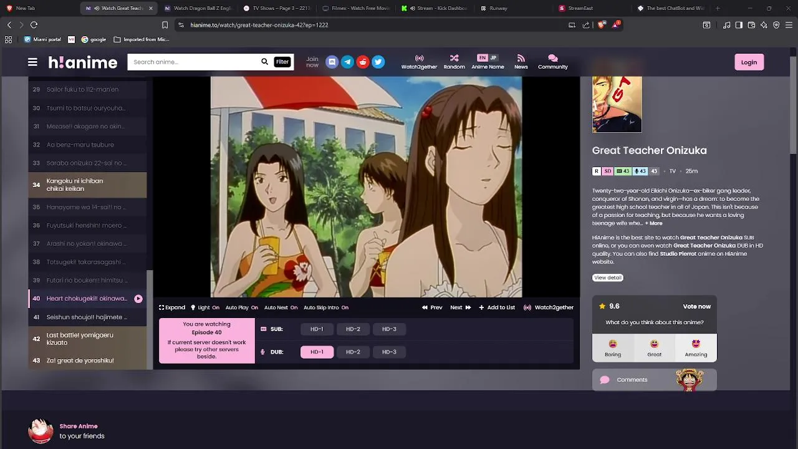This screenshot has width=798, height=449.
Task: Open the Brave Wallet icon
Action: (x=751, y=25)
